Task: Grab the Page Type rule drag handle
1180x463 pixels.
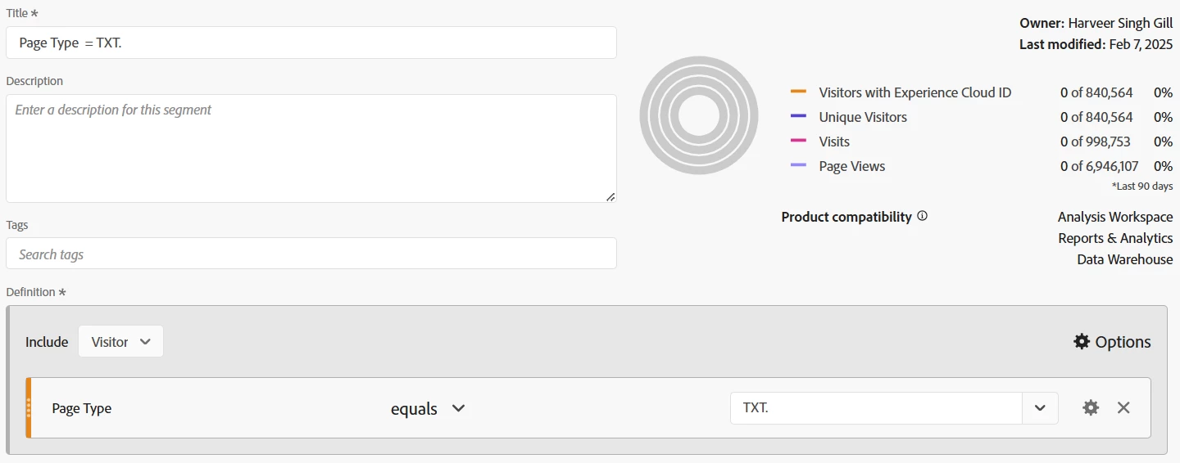Action: [29, 407]
